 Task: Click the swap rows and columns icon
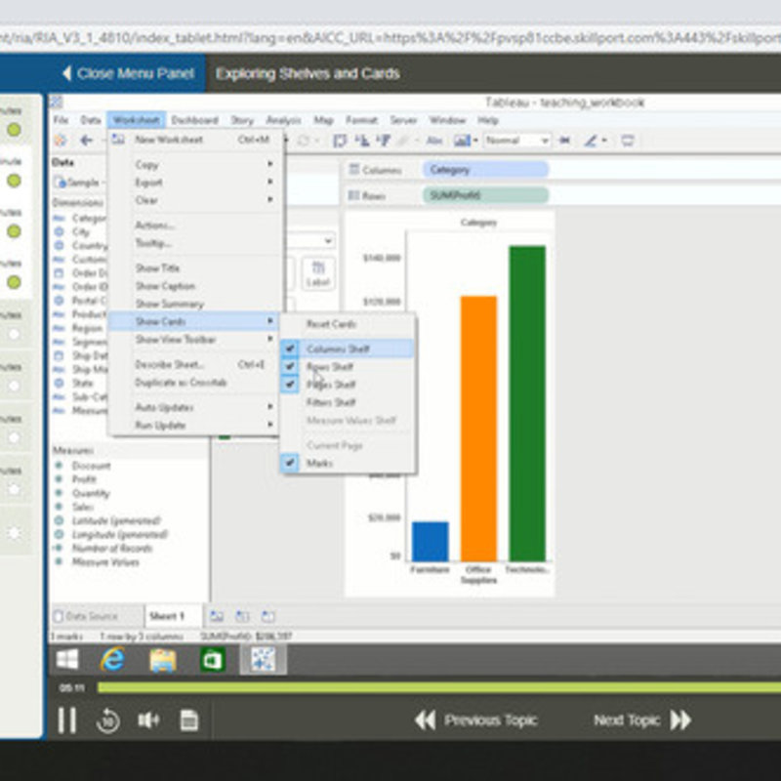pyautogui.click(x=340, y=141)
